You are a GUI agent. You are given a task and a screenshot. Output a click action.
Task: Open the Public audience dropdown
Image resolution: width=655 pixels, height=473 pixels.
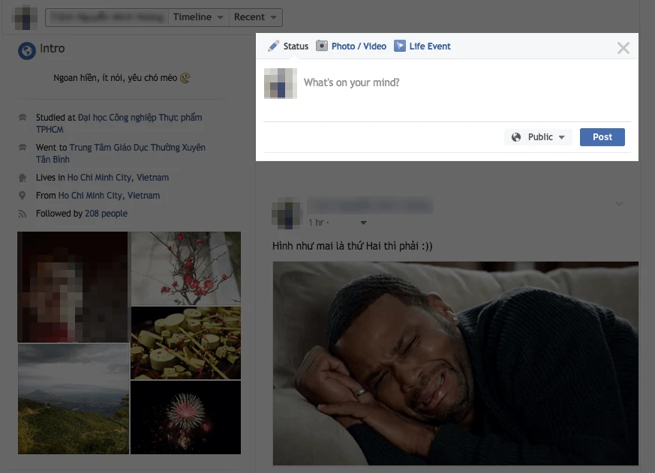pos(539,137)
